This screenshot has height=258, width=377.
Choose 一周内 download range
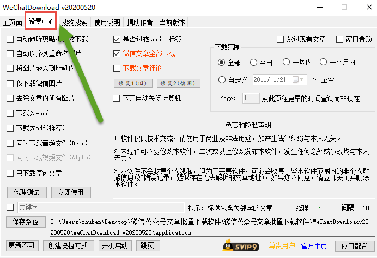pyautogui.click(x=286, y=62)
